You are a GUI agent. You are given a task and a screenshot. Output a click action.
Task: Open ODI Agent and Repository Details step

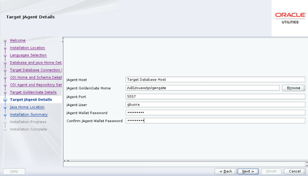pyautogui.click(x=36, y=85)
